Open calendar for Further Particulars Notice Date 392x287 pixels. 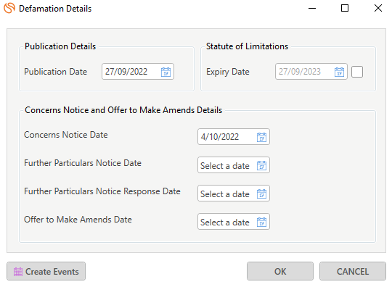[x=262, y=165]
